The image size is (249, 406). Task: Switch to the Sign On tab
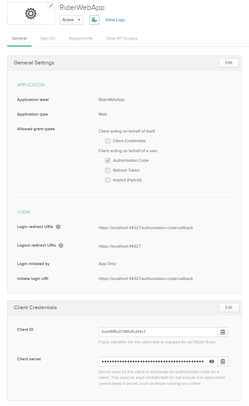pyautogui.click(x=48, y=38)
